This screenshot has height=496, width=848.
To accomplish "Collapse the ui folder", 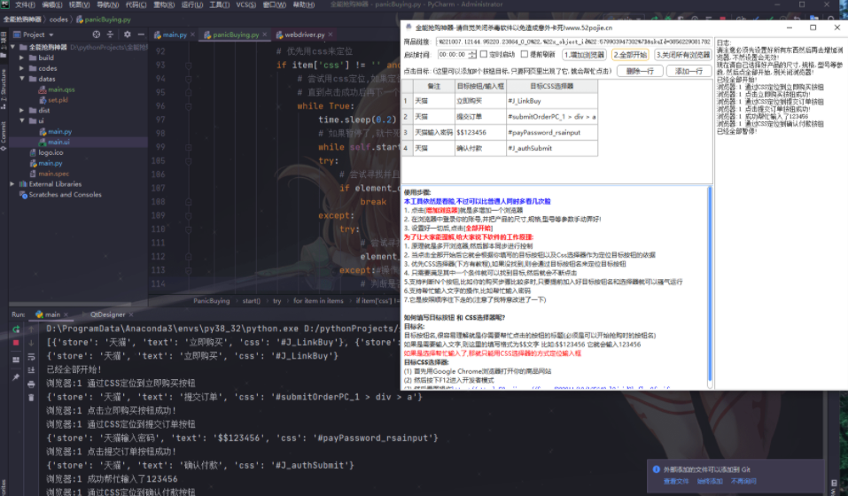I will pos(21,121).
